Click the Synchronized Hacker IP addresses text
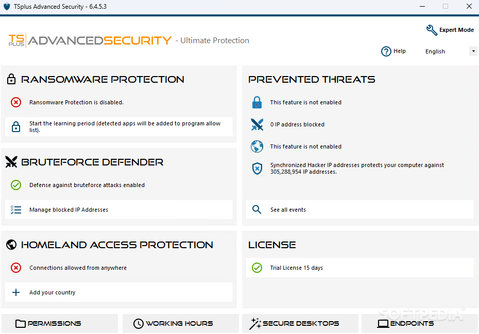479x334 pixels. click(x=357, y=168)
